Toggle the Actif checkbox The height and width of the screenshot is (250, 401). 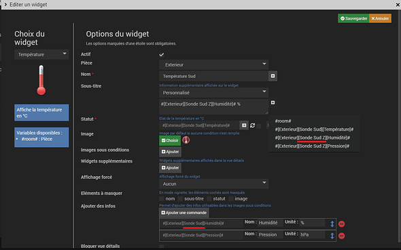(161, 54)
